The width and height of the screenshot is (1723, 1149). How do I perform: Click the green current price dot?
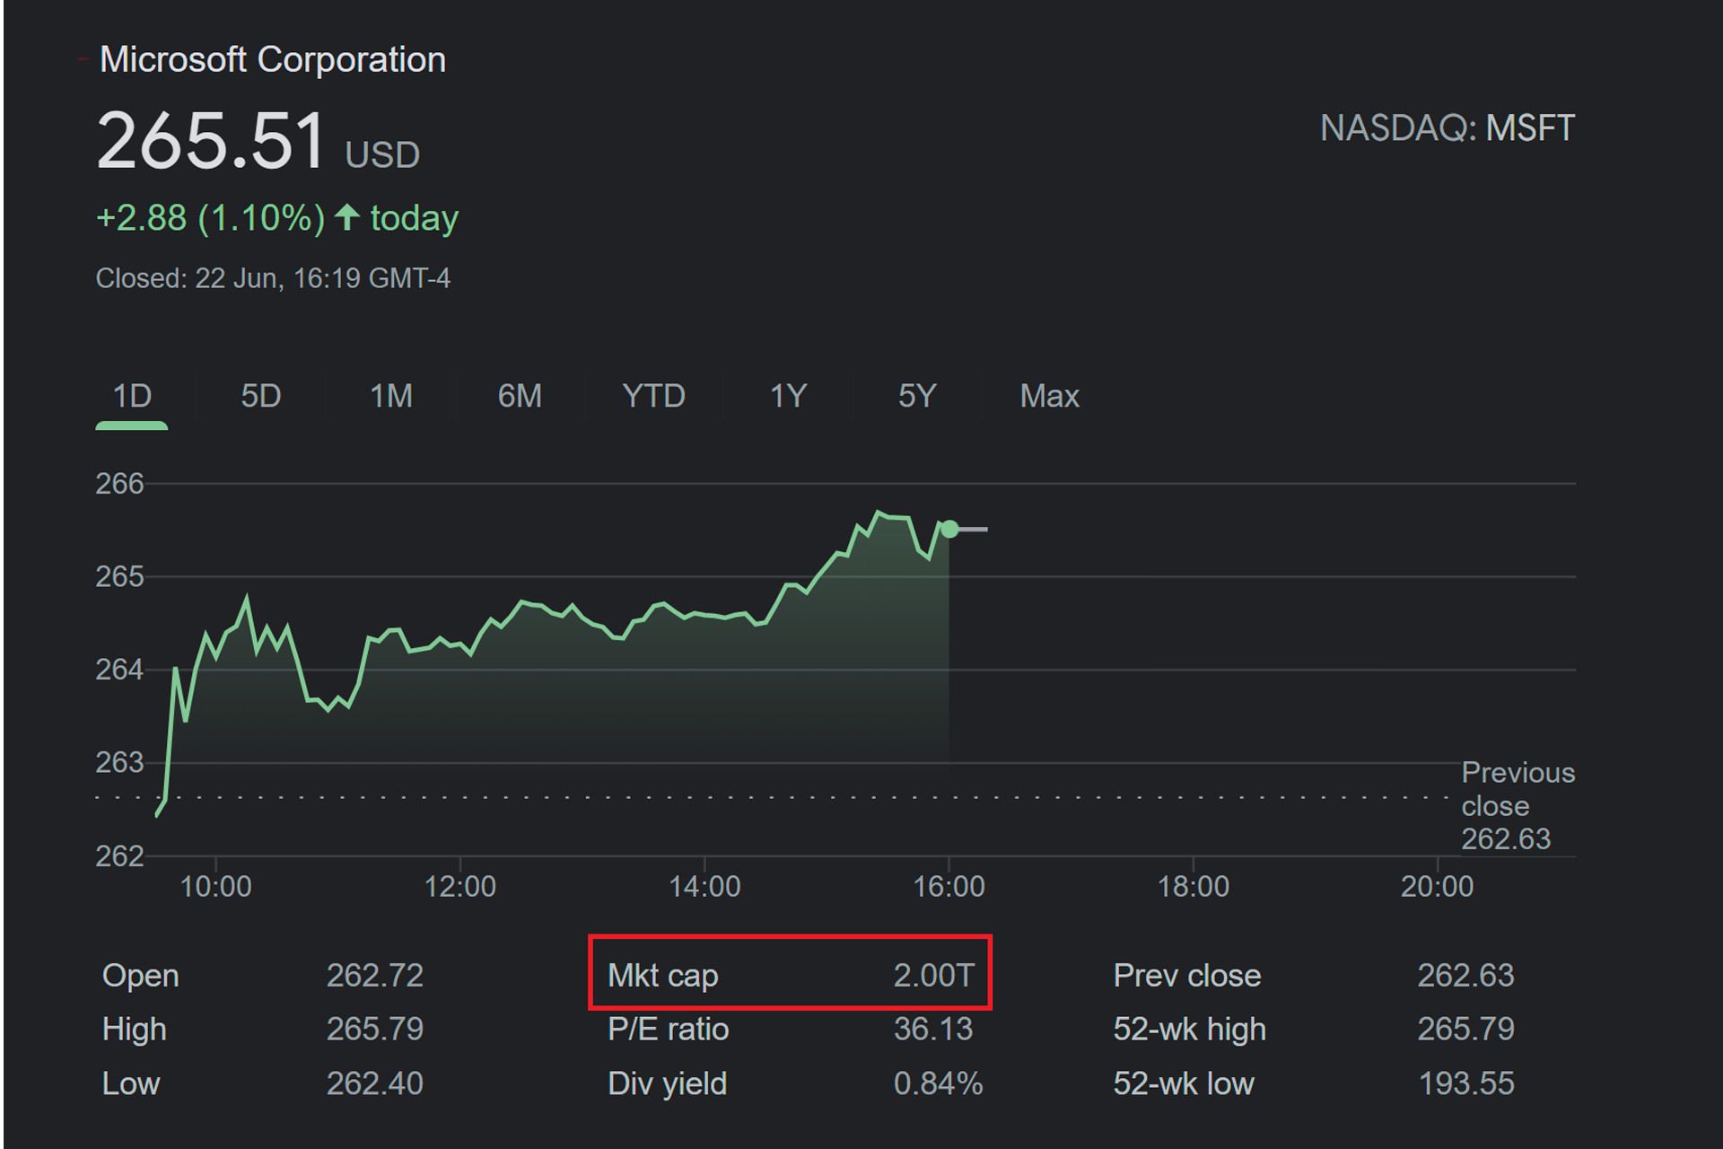point(949,529)
